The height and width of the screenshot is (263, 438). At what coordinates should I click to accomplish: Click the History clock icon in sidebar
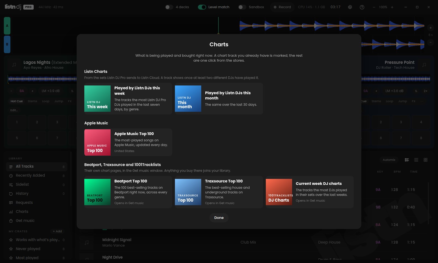pos(11,194)
